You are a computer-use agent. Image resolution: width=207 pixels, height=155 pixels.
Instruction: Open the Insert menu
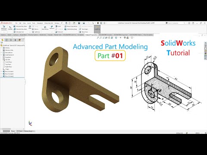(29, 23)
